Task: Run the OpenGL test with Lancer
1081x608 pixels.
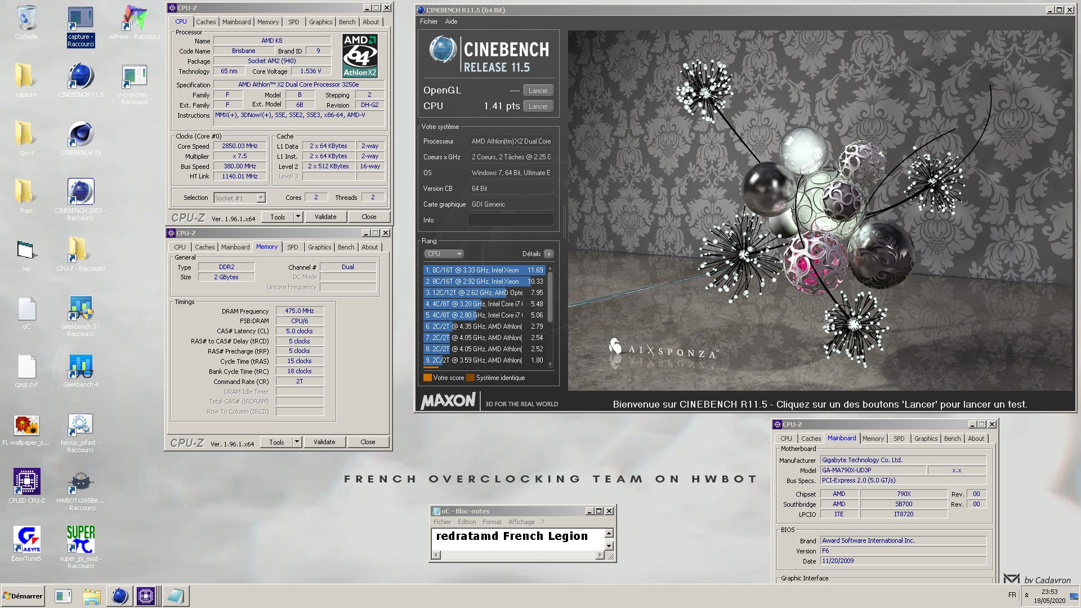Action: [538, 91]
